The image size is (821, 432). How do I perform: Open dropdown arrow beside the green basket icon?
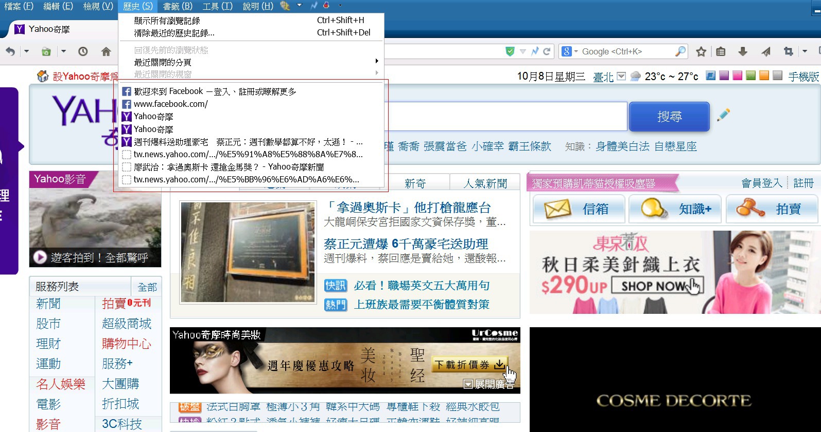tap(63, 51)
